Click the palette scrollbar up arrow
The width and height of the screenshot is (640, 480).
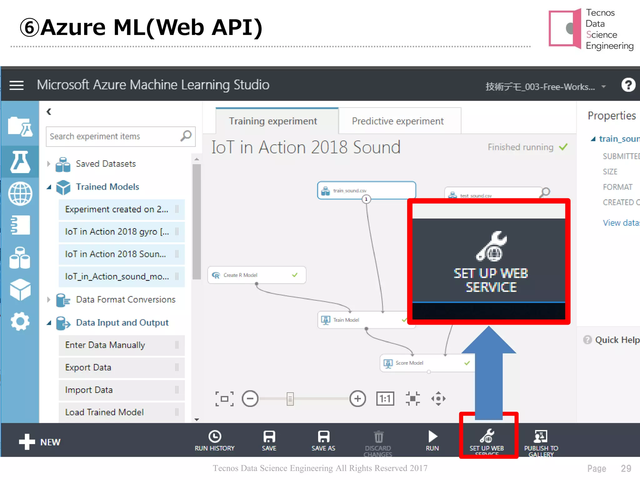(x=197, y=159)
